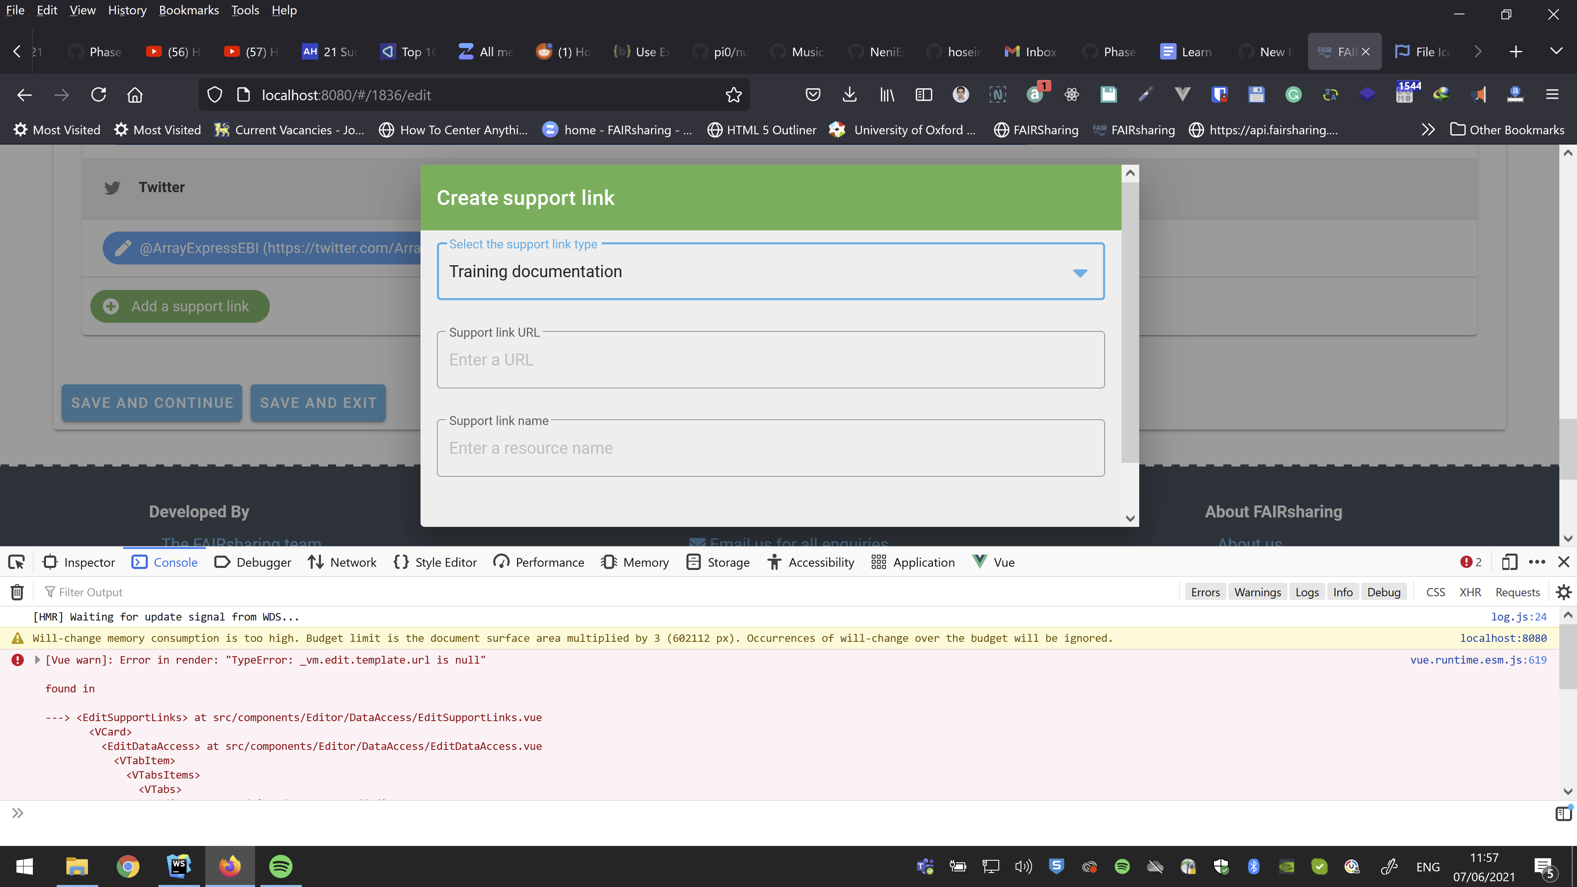1577x887 pixels.
Task: Enable the Errors log filter
Action: coord(1205,591)
